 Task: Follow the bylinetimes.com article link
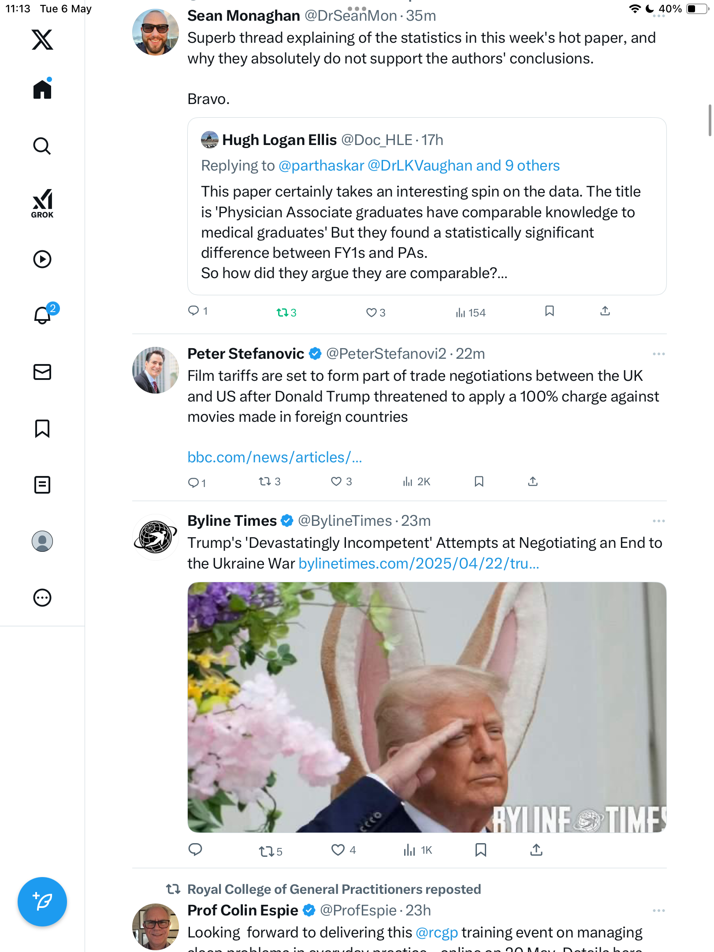tap(419, 563)
